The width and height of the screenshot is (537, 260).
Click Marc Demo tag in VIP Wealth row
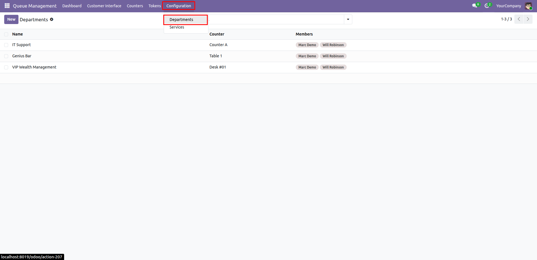307,67
